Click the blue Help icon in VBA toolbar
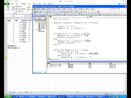This screenshot has height=98, width=131. point(76,11)
